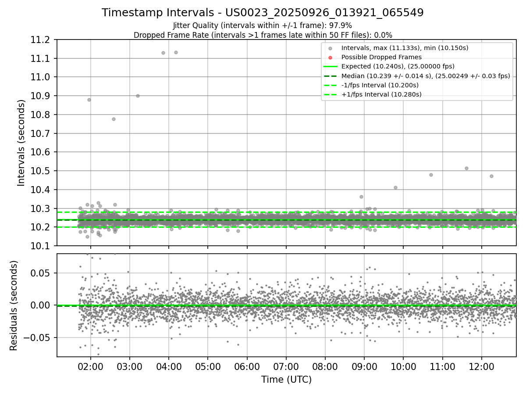Click the 06:00 time tick label
Screen dimensions: 526x395
tap(247, 366)
